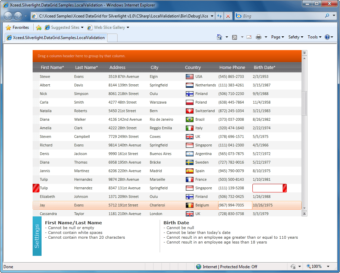Click the Add to Favorites star icon

tap(9, 27)
